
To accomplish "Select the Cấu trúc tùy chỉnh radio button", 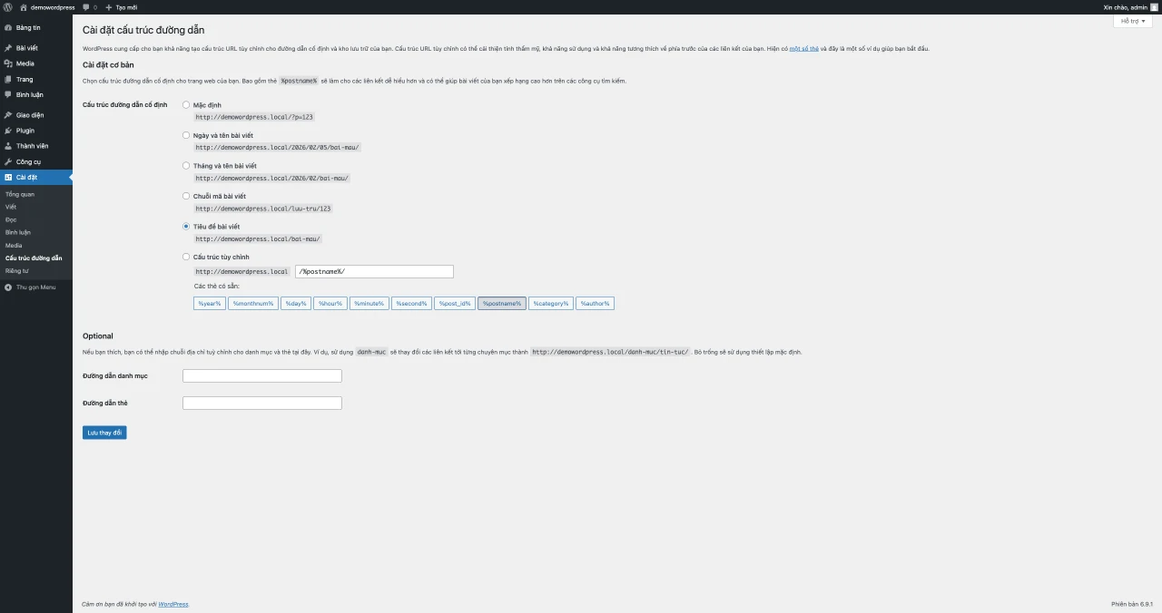I will coord(186,257).
